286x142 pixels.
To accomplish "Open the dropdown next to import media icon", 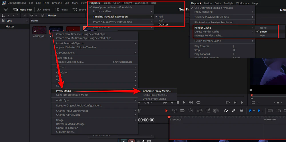I will point(36,15).
